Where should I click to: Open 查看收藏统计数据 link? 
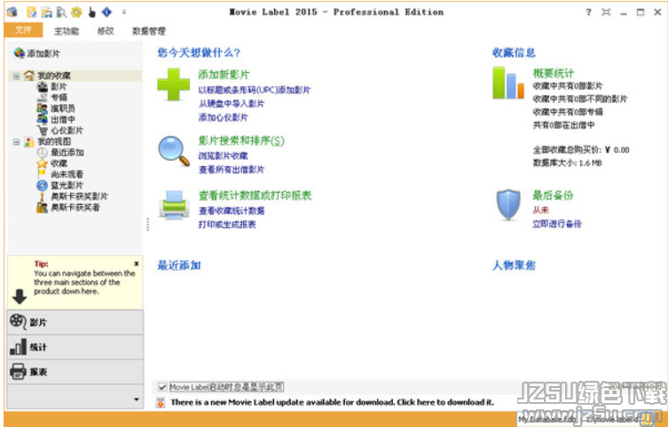(232, 211)
